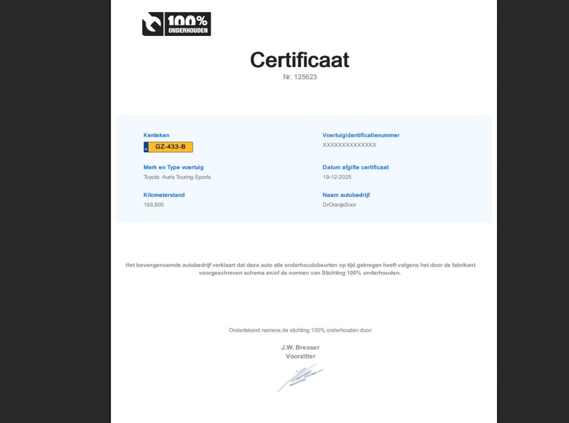Click the Certificaat title heading

point(299,60)
